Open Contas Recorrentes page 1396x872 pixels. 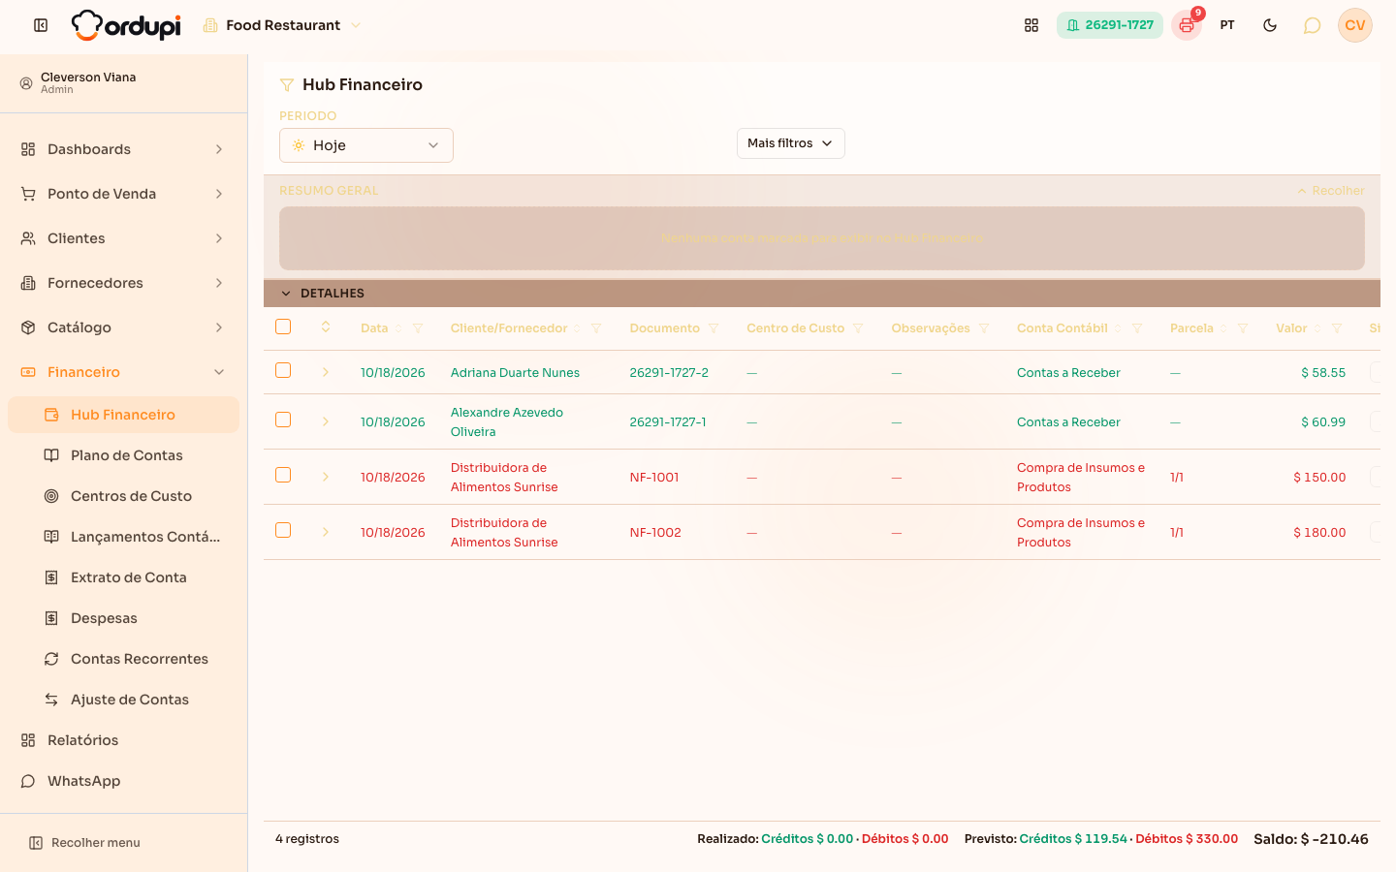pos(123,659)
